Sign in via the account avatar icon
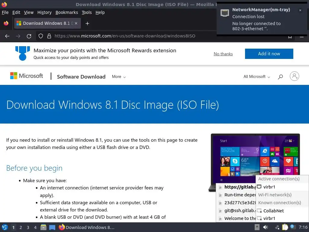Viewport: 309px width, 232px height. click(295, 76)
